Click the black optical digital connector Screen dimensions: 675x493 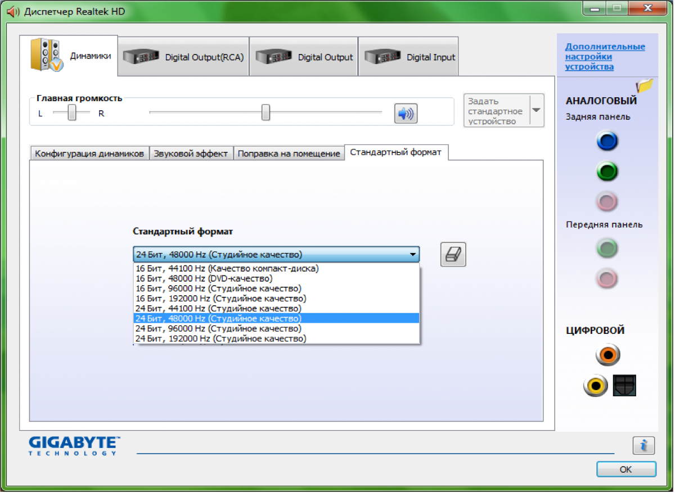(624, 386)
